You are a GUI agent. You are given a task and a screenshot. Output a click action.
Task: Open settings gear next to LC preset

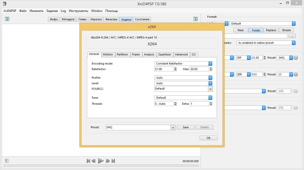(x=296, y=74)
